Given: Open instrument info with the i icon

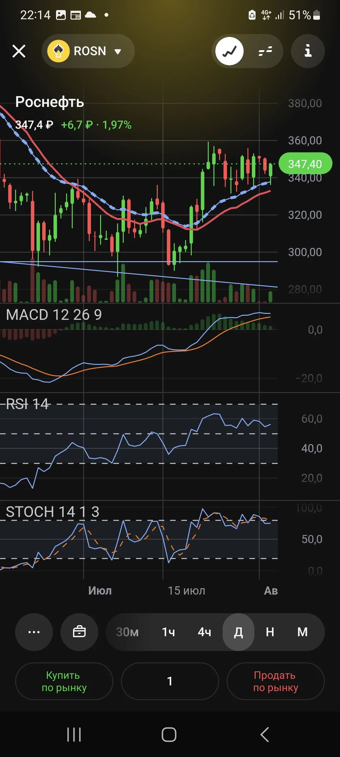Looking at the screenshot, I should pyautogui.click(x=308, y=51).
